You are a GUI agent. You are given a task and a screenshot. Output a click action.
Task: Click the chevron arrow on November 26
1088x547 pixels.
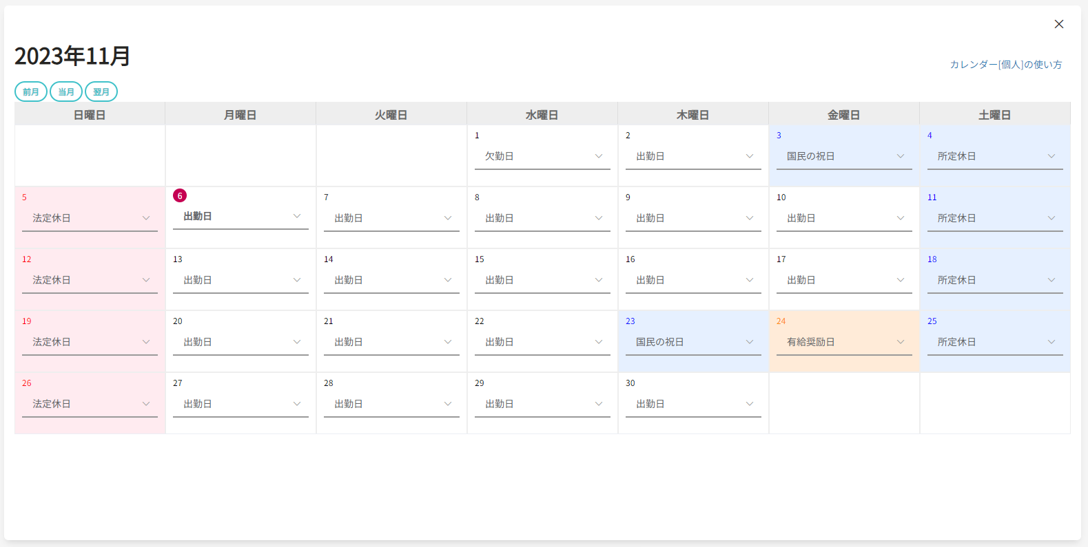[x=146, y=404]
